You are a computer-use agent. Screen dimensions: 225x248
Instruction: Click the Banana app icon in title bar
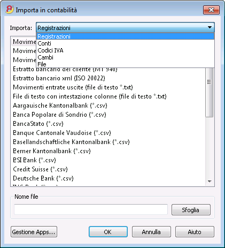pos(10,10)
